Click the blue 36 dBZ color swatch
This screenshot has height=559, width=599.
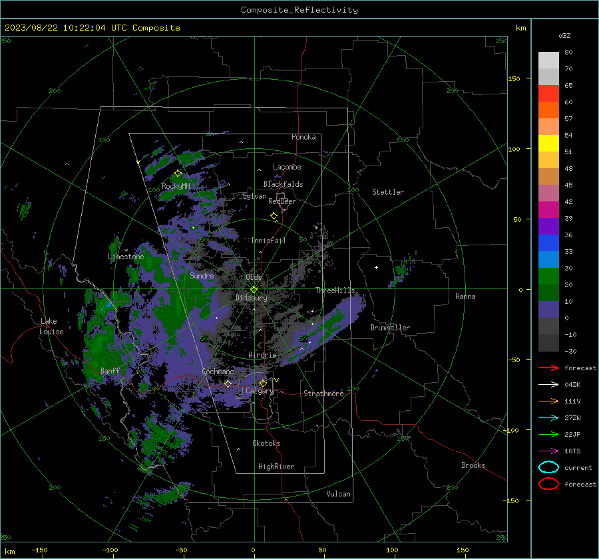pyautogui.click(x=548, y=243)
